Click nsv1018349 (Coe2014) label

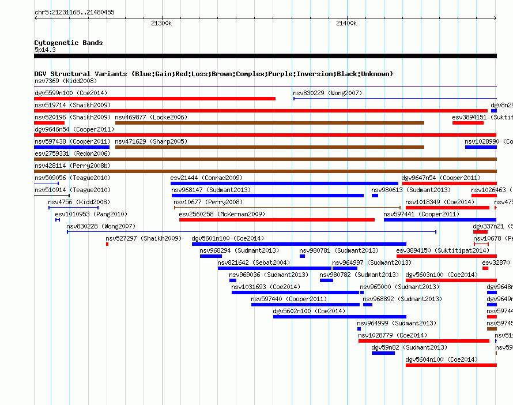tap(440, 202)
